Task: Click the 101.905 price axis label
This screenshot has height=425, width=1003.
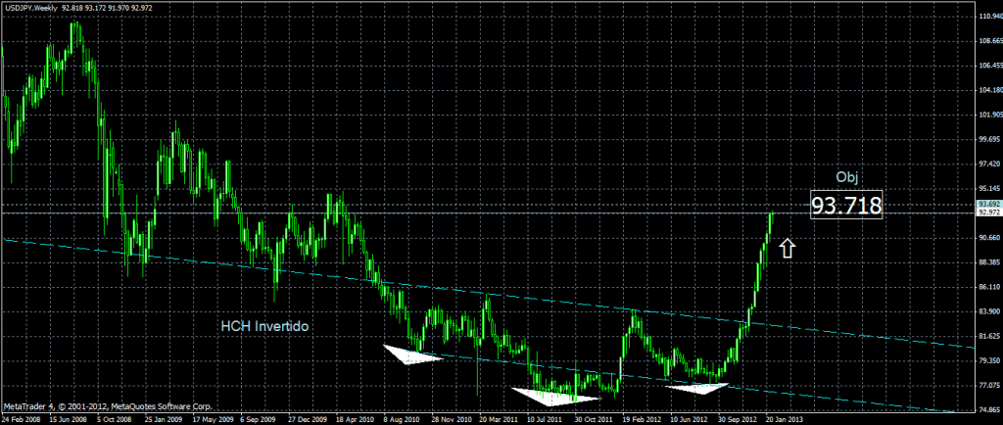Action: [988, 116]
